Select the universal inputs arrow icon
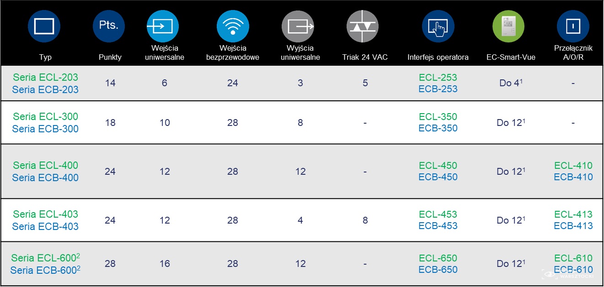Screen dimensions: 604x287 163,26
